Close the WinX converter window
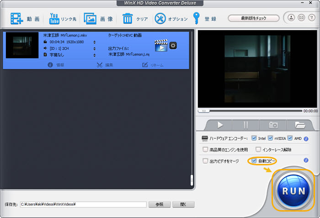 [310, 3]
